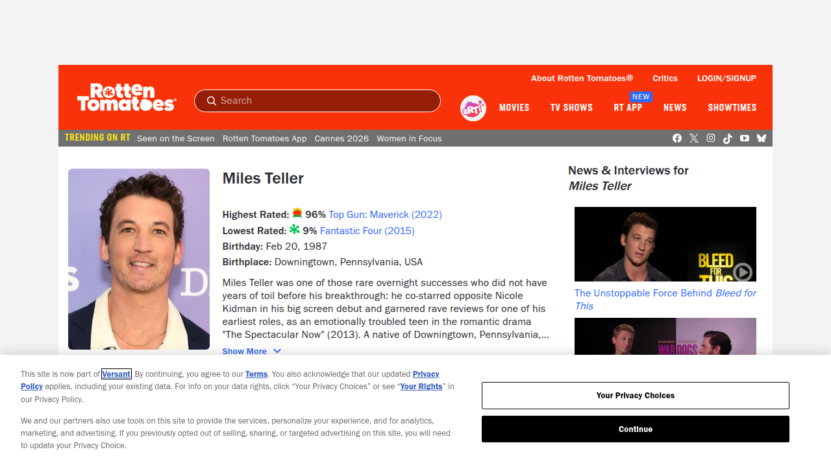Click the Continue button

[636, 429]
